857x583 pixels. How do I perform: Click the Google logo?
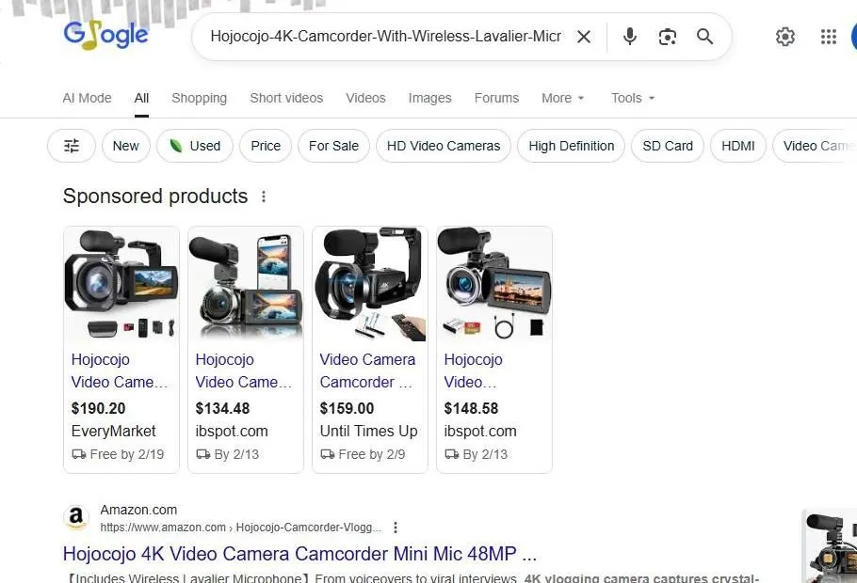point(105,34)
